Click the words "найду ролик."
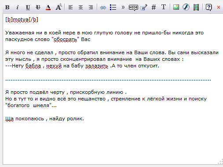This screenshot has height=167, width=223. click(66, 119)
